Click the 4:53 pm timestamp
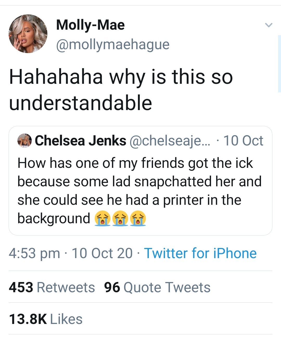 coord(34,253)
